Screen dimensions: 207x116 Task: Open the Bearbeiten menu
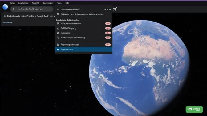point(23,3)
